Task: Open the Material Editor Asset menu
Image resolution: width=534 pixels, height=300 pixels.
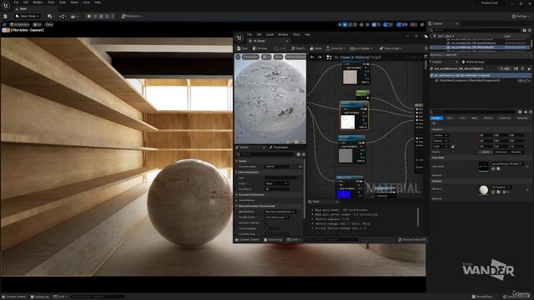Action: 270,35
